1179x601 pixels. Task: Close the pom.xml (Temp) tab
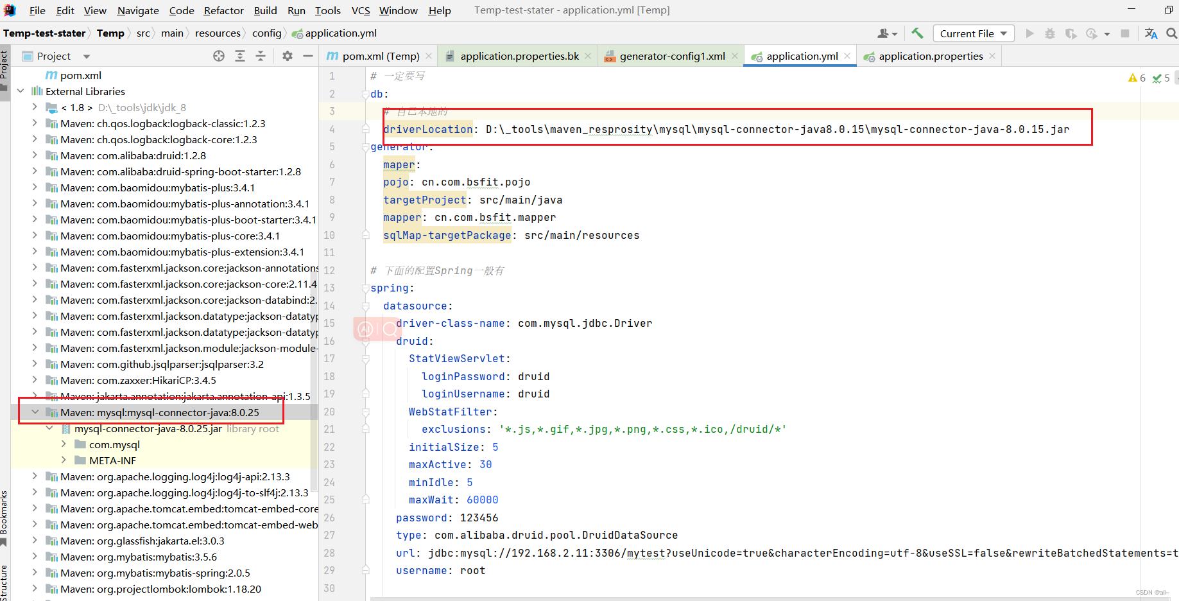point(429,56)
